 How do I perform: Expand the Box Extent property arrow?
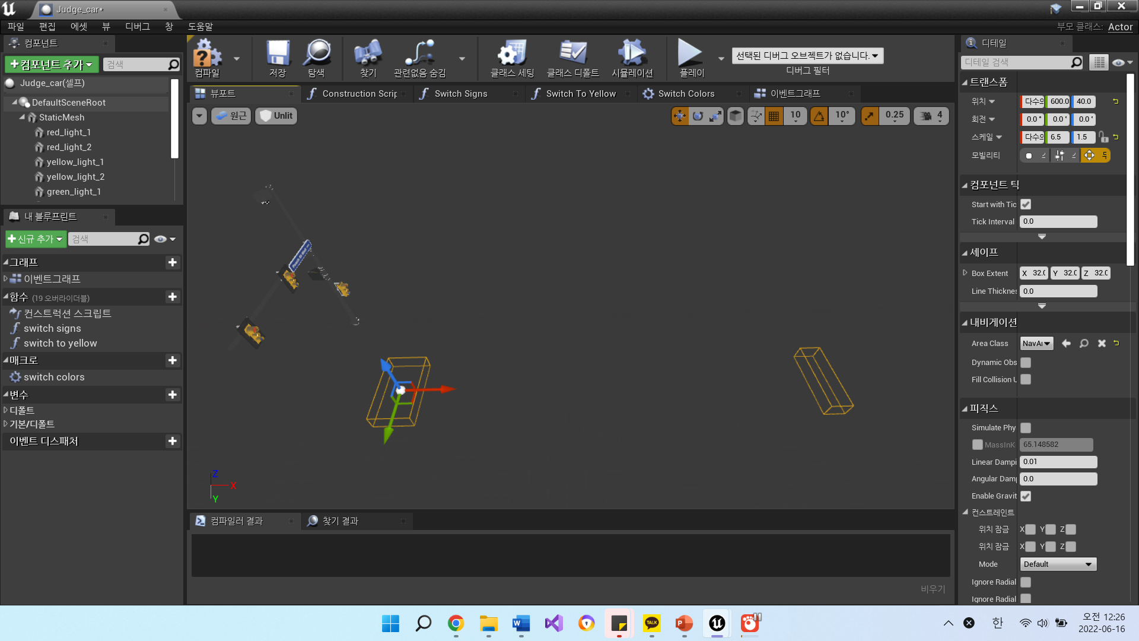click(965, 273)
